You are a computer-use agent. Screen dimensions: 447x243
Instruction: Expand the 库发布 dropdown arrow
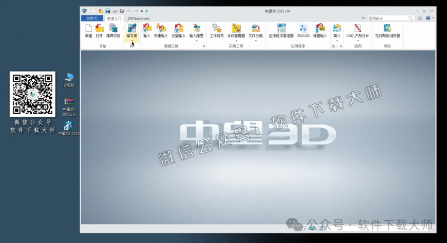tap(132, 41)
